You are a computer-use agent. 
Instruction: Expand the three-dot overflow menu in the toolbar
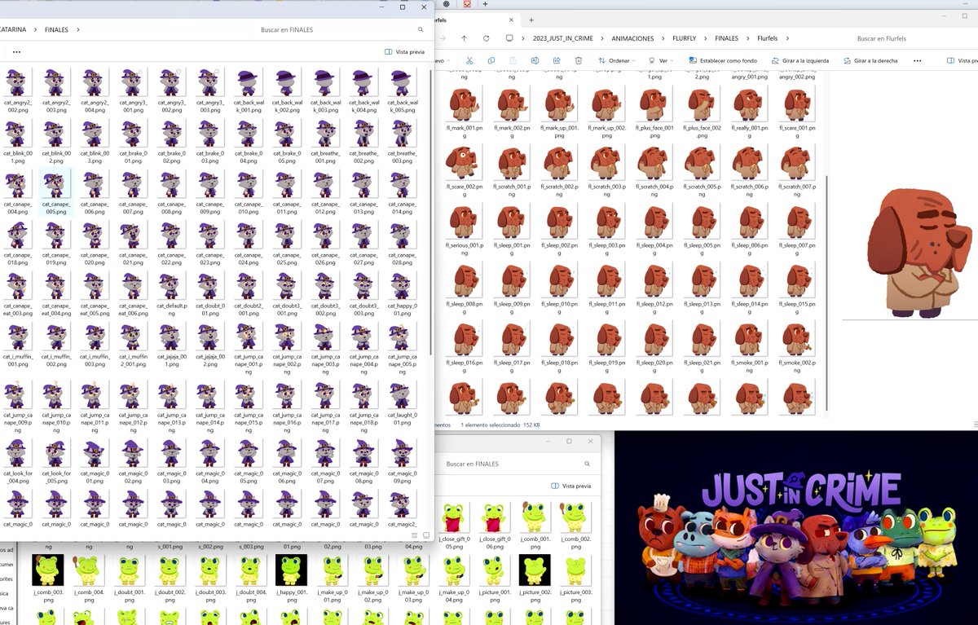click(x=915, y=59)
